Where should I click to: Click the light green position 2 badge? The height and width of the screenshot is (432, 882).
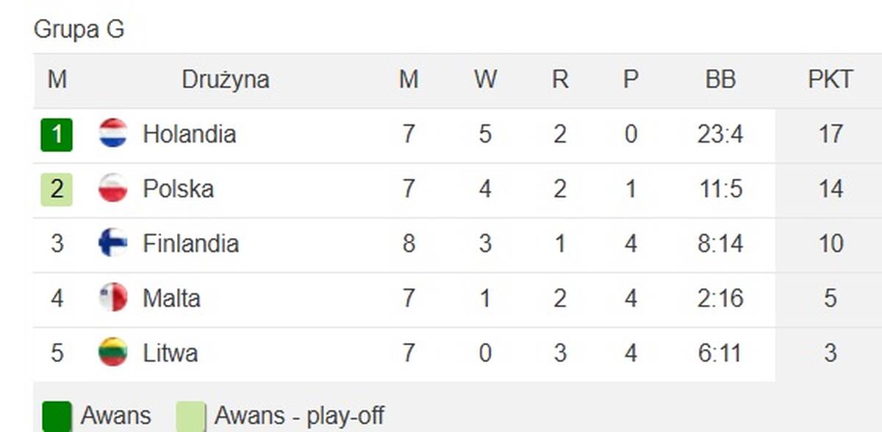pyautogui.click(x=57, y=190)
